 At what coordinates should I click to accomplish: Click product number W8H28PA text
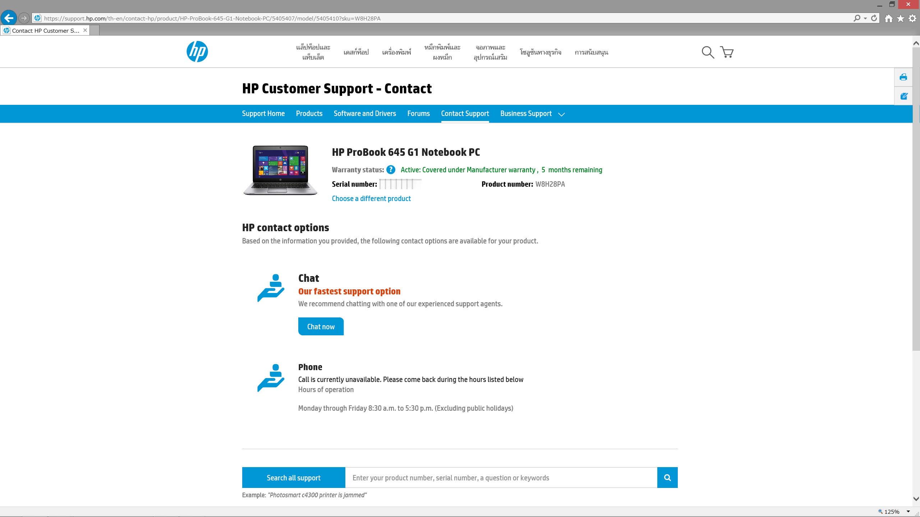click(550, 184)
